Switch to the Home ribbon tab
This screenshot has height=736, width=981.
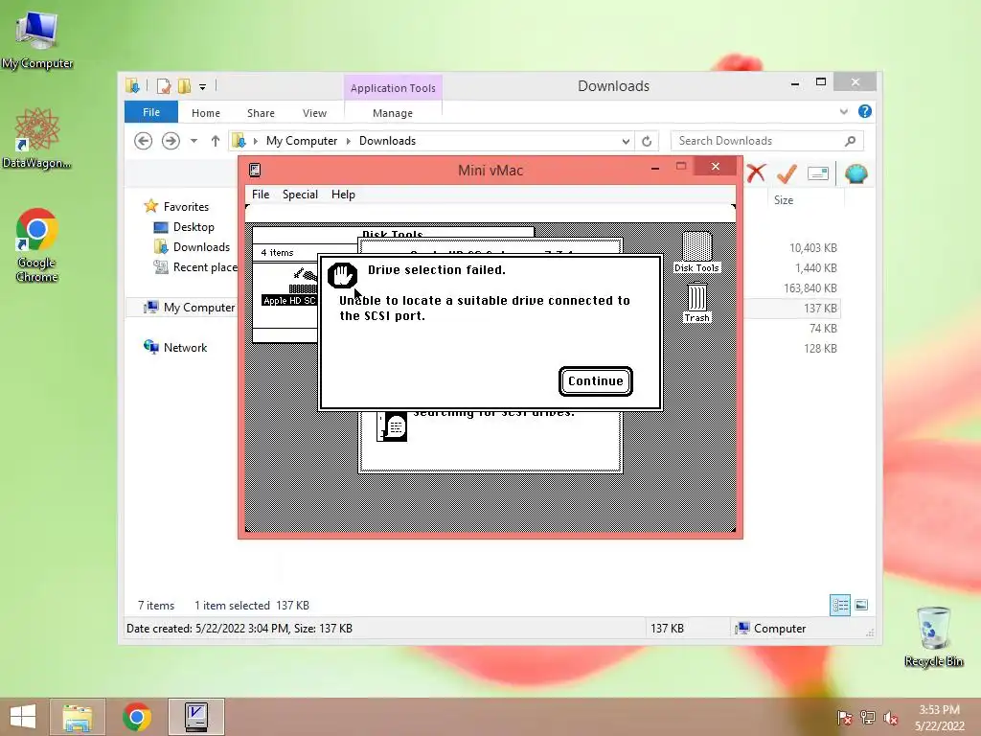(x=206, y=113)
